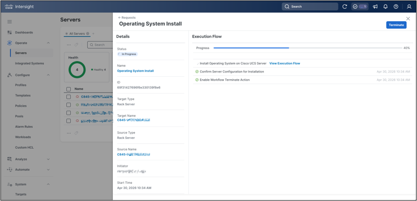Expand the Automate section
Image resolution: width=417 pixels, height=201 pixels.
pos(28,170)
